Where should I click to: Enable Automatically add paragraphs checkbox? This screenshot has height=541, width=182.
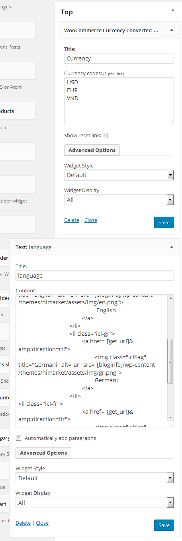(x=18, y=438)
